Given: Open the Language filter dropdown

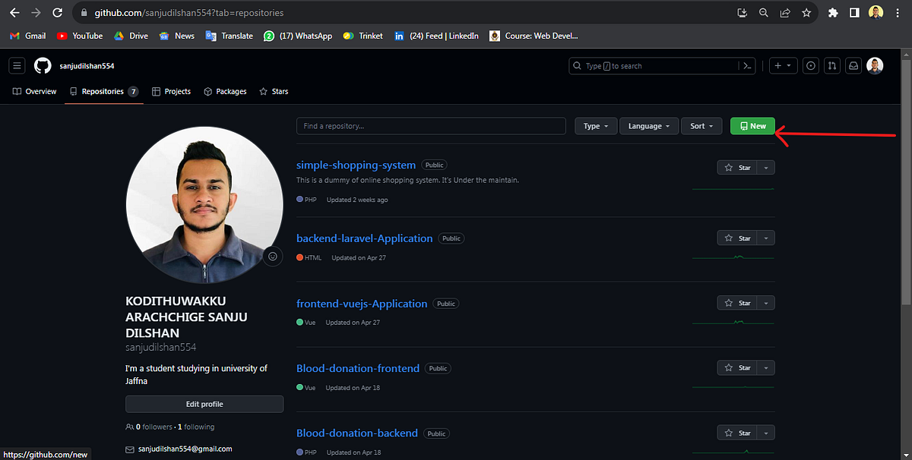Looking at the screenshot, I should pos(648,126).
